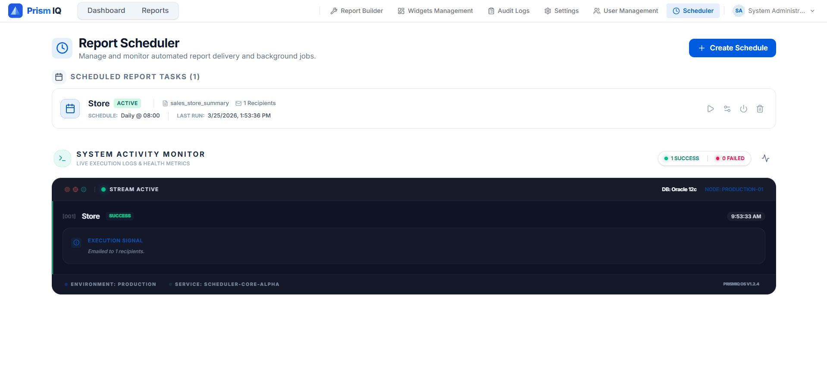Click the activity pulse icon
The image size is (827, 375).
coord(765,158)
